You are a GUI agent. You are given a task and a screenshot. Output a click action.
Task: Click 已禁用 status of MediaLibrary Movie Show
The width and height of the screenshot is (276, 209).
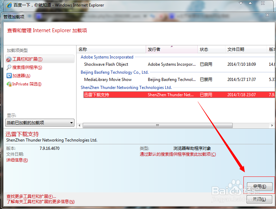[x=206, y=80]
